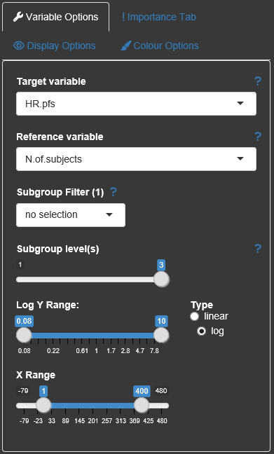Click the Subgroup level(s) slider handle at 3
This screenshot has height=454, width=274.
(x=161, y=280)
